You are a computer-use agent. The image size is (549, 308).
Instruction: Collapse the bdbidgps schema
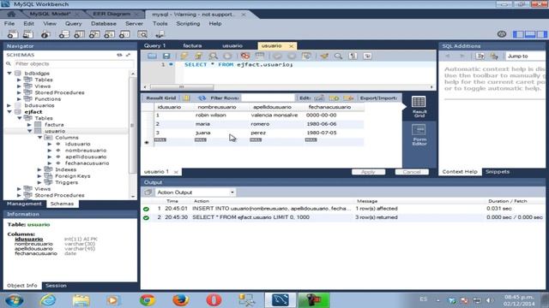9,74
